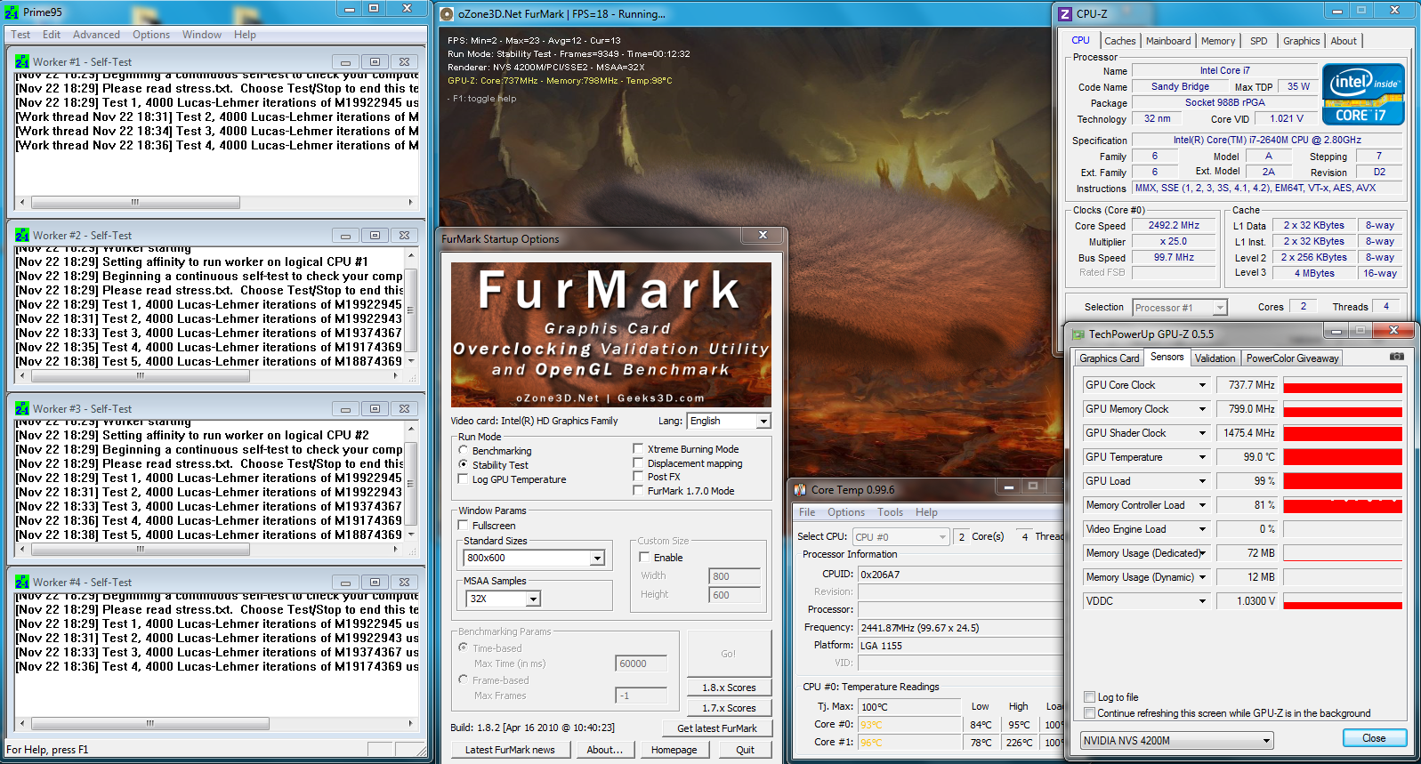Switch to the Mainboard tab in CPU-Z
This screenshot has width=1421, height=764.
(x=1167, y=41)
